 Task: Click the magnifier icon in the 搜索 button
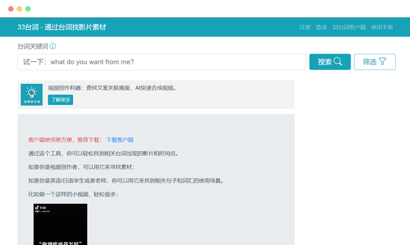point(338,61)
